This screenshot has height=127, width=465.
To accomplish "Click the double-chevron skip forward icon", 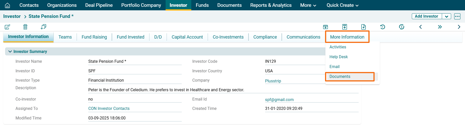I will pos(440,27).
